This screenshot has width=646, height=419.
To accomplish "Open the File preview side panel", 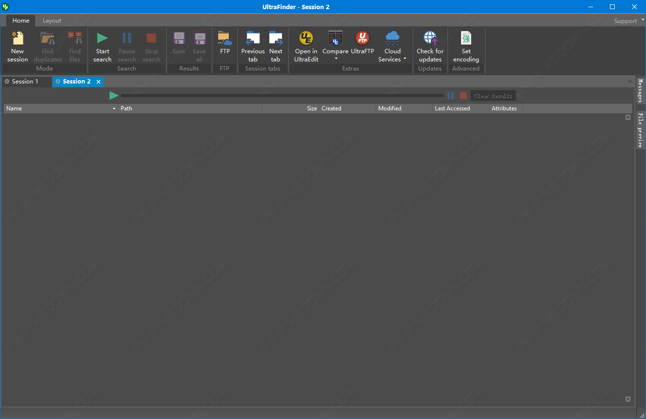I will [x=640, y=130].
